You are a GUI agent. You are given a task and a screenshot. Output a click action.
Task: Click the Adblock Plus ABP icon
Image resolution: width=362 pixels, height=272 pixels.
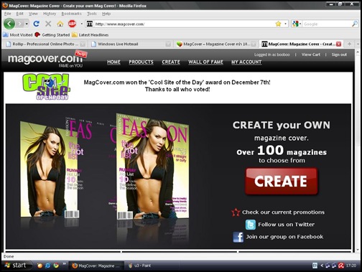(72, 24)
